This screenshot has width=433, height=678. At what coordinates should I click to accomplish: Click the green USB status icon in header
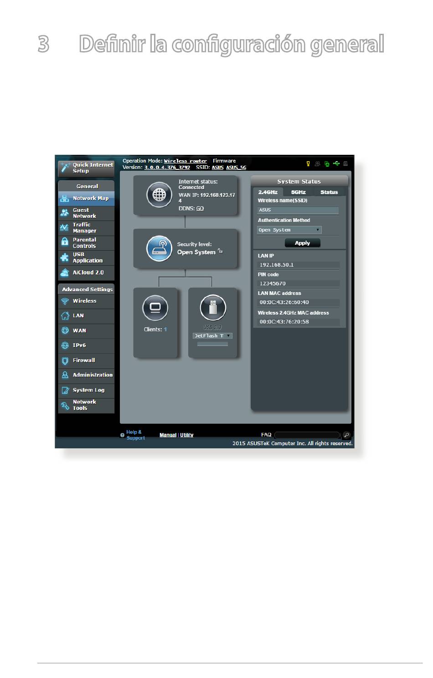point(336,163)
